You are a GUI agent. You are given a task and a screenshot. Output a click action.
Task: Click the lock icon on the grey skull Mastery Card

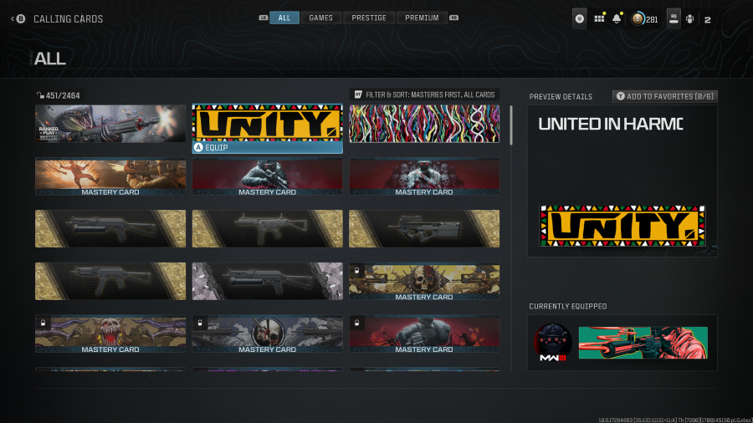tap(200, 323)
